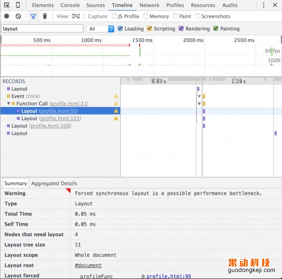
Task: Click the yellow Event bar in timeline
Action: coord(204,96)
